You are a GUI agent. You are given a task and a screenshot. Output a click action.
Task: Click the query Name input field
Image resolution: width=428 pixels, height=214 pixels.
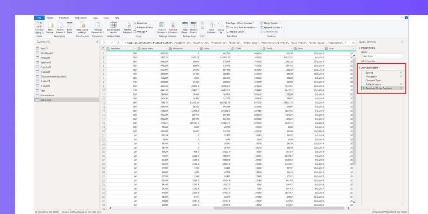tap(382, 56)
